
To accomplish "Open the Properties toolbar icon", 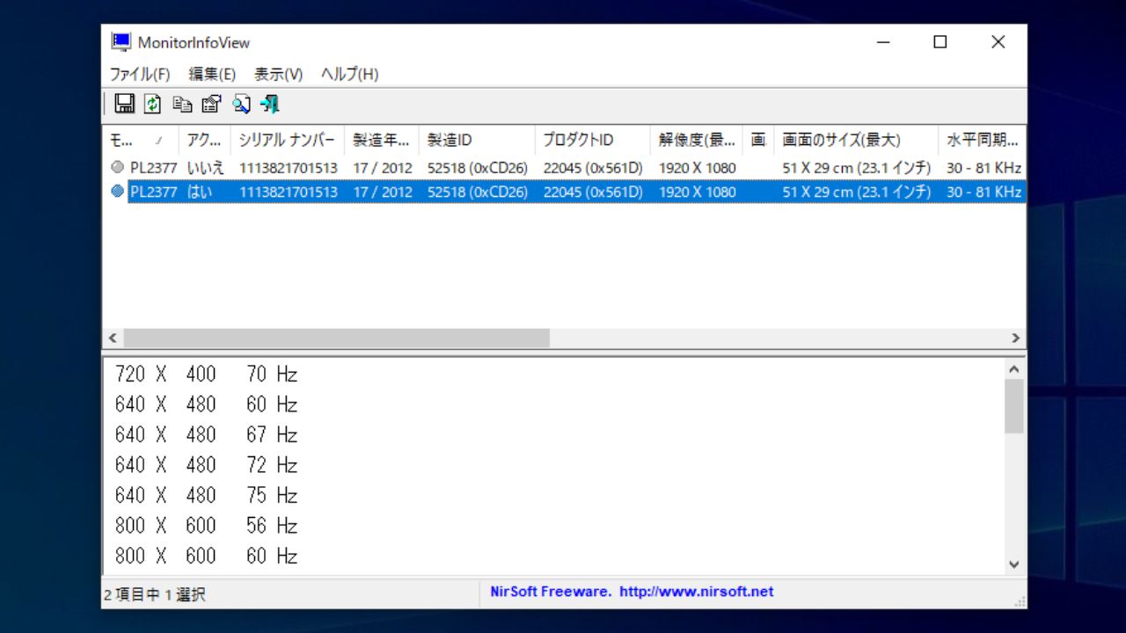I will pyautogui.click(x=211, y=104).
